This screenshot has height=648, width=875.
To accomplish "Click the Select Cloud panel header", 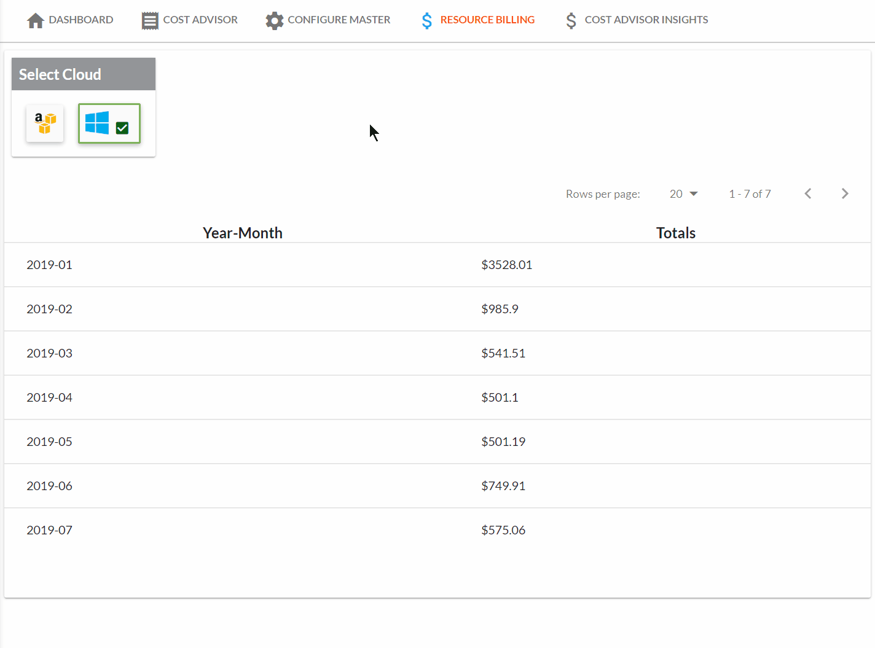I will click(84, 74).
